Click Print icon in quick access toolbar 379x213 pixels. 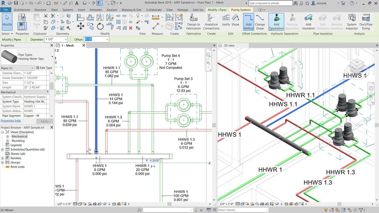point(48,3)
